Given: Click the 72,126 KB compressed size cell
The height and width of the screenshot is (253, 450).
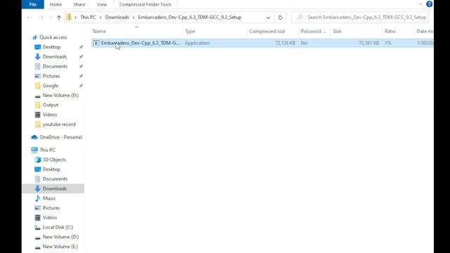Looking at the screenshot, I should [285, 43].
